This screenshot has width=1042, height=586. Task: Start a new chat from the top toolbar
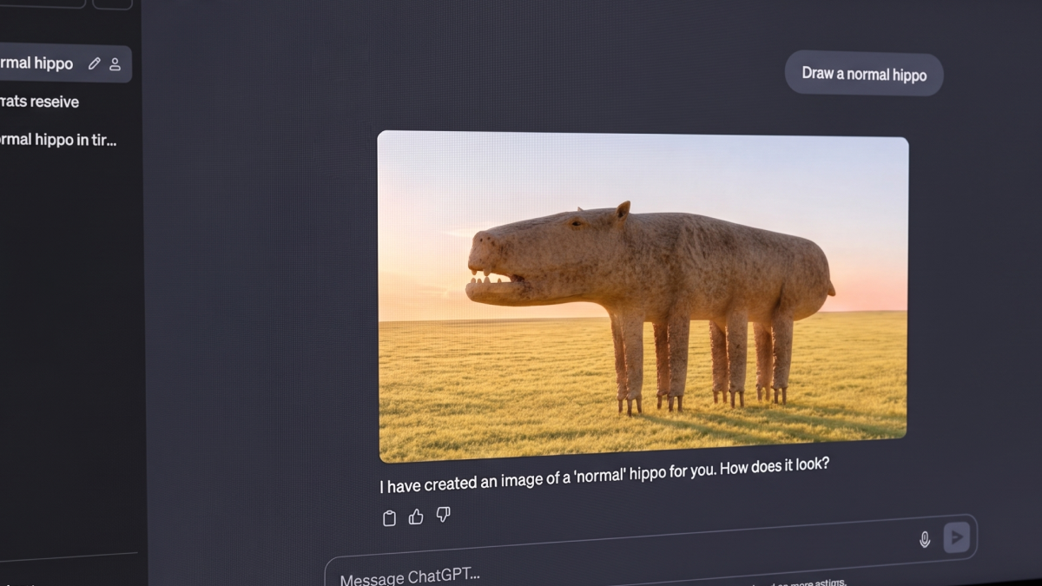[114, 5]
